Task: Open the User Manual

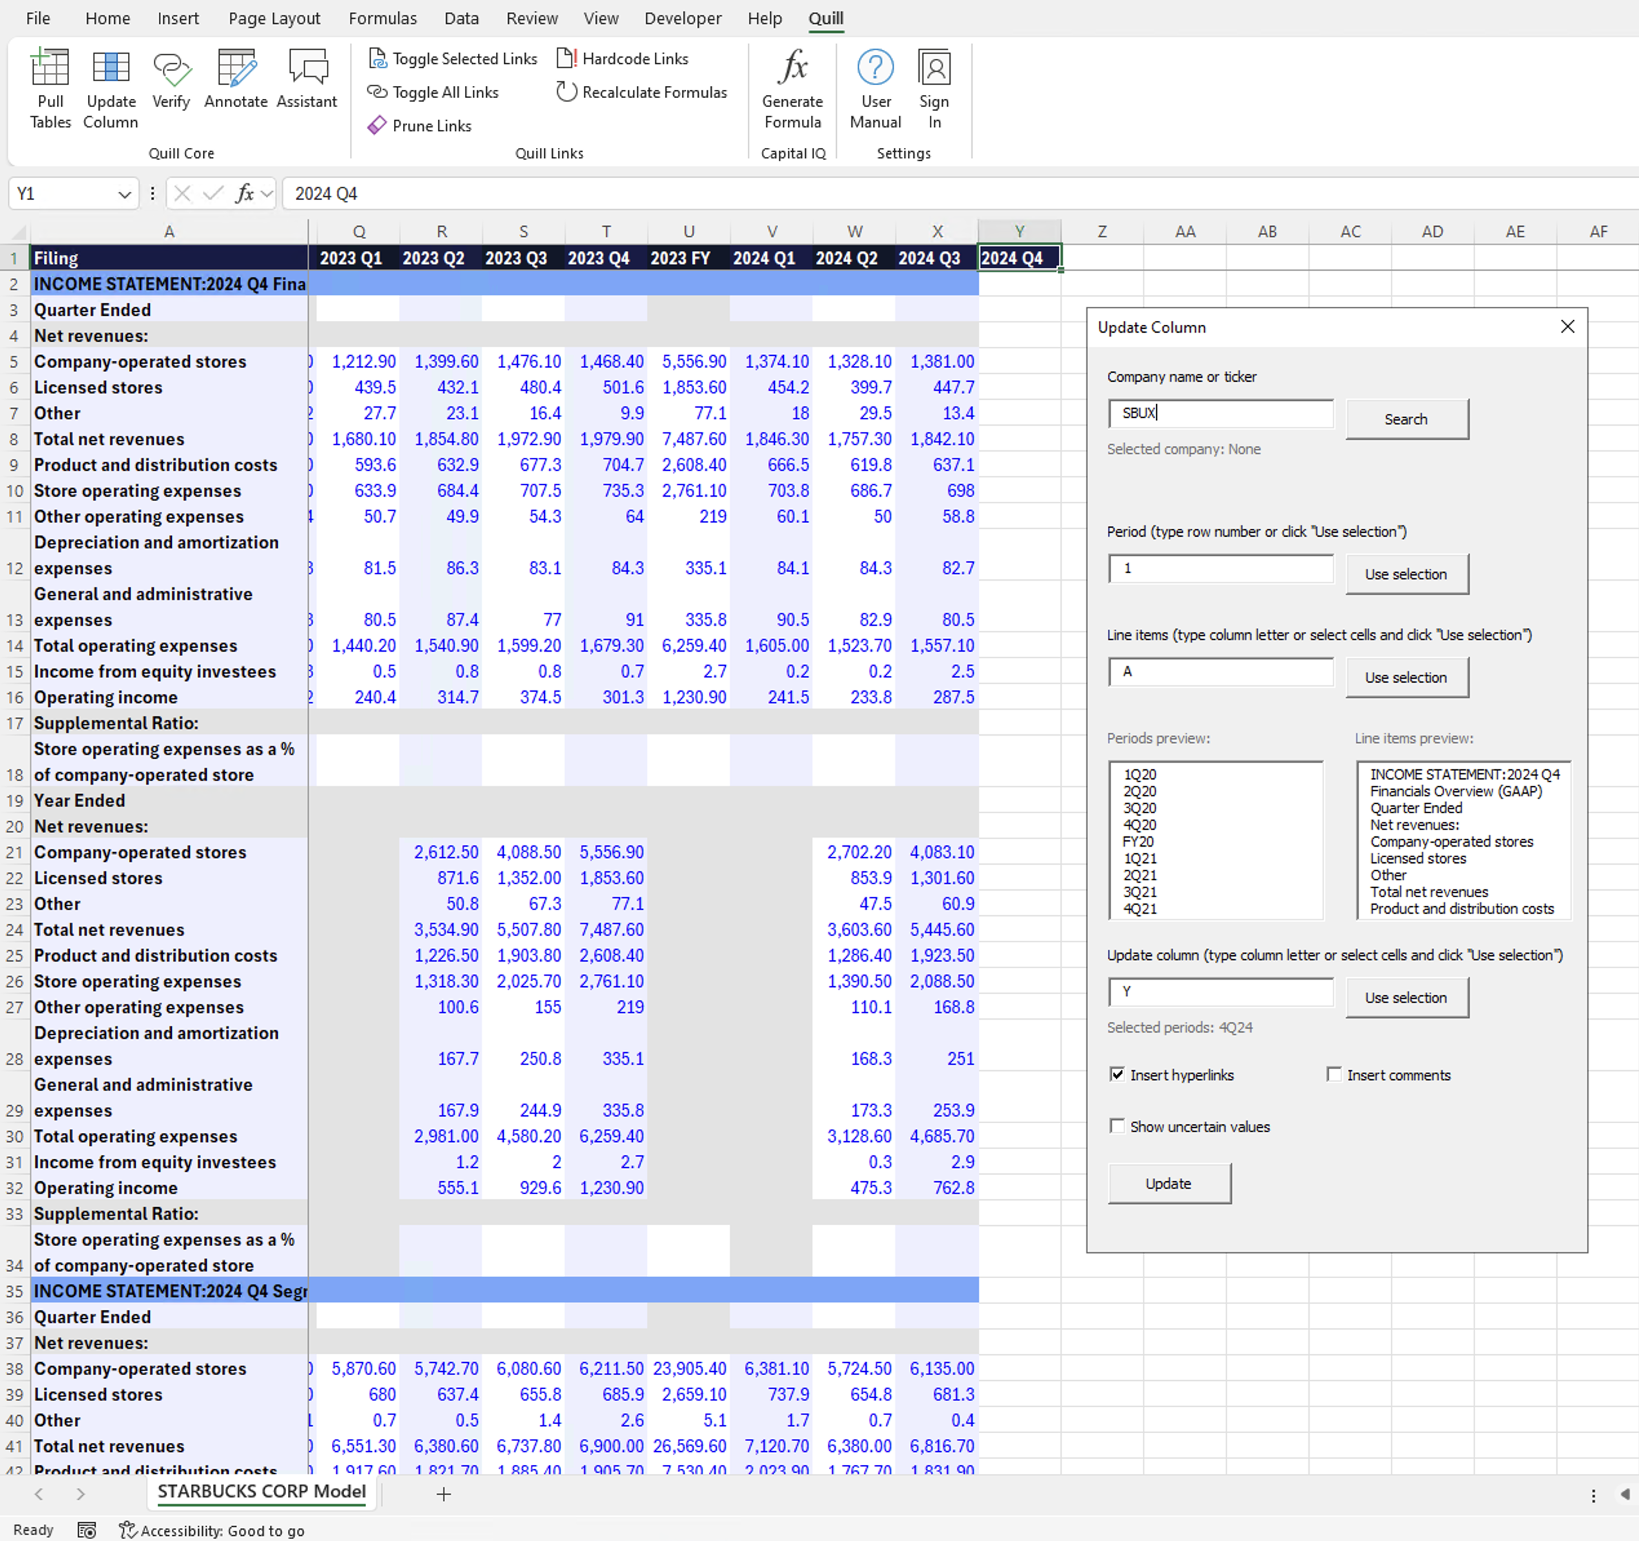Action: tap(876, 89)
